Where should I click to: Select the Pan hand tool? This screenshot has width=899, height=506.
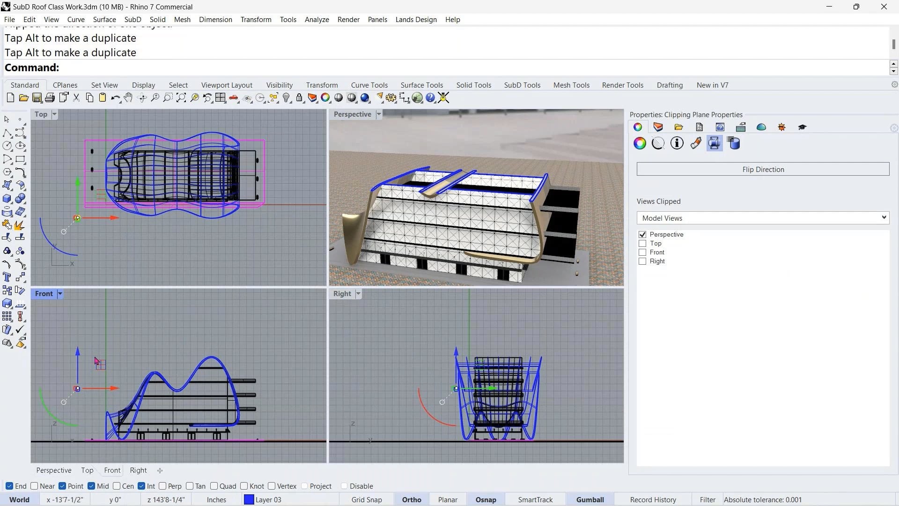[x=128, y=98]
